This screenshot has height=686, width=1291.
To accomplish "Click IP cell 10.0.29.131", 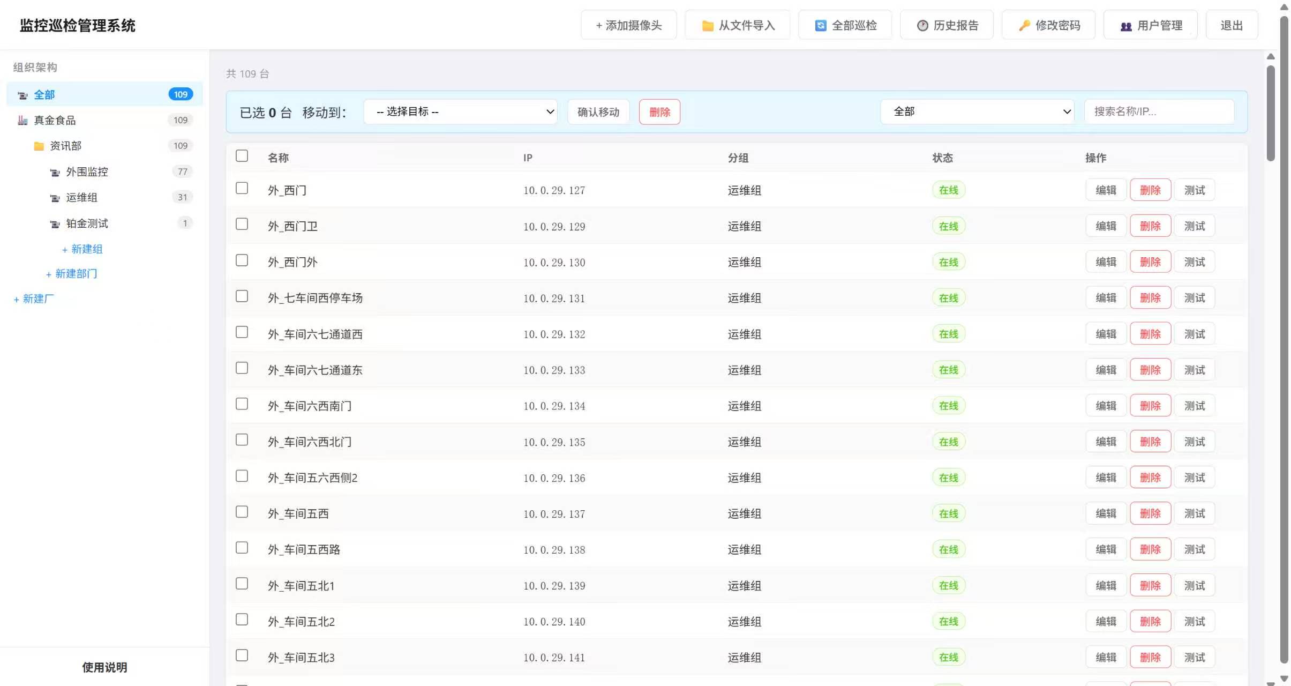I will click(x=554, y=299).
